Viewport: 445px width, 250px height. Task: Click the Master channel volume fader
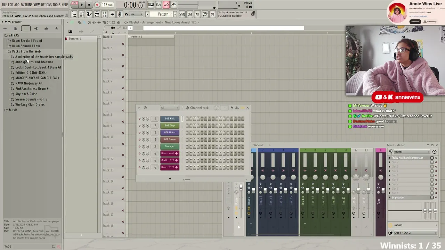[241, 188]
